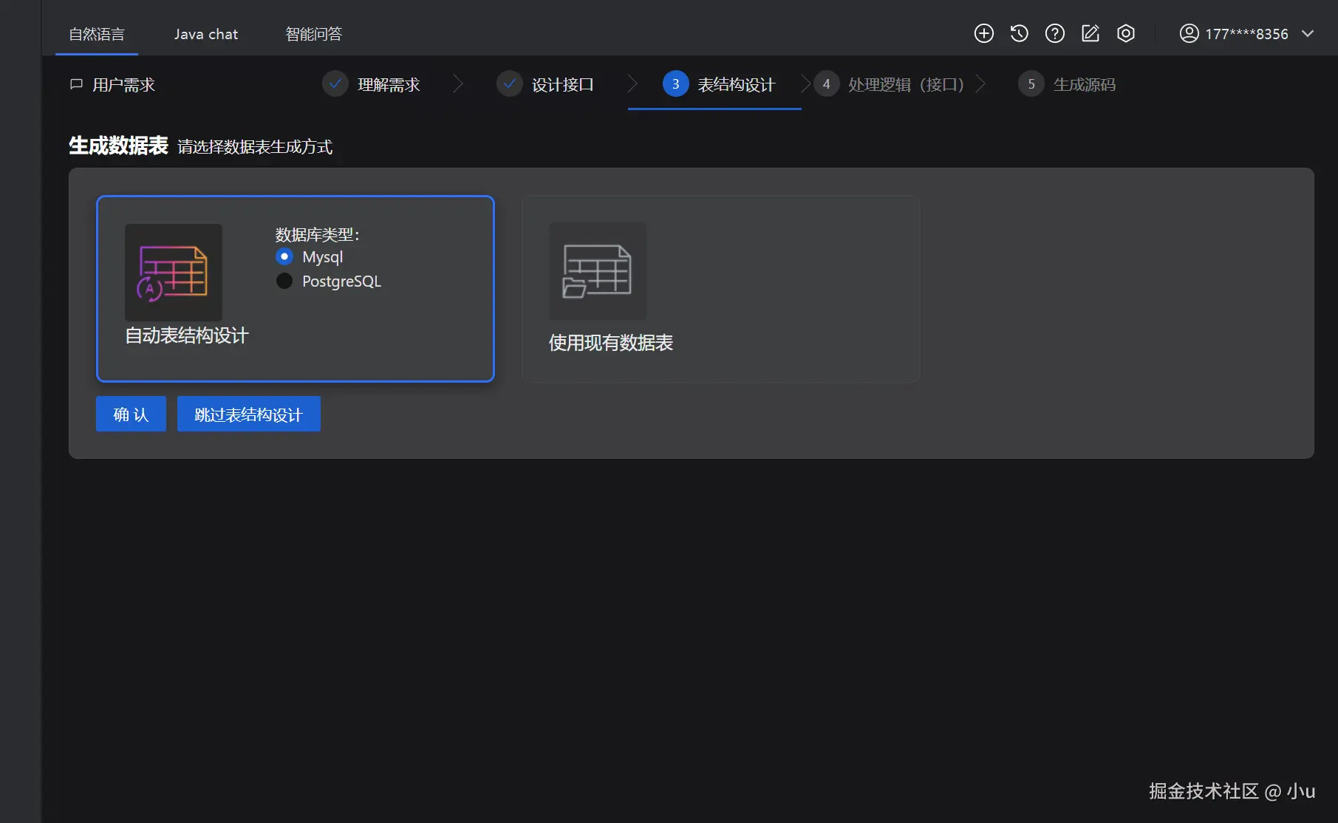
Task: Click the 数据库类型 label
Action: click(x=318, y=235)
